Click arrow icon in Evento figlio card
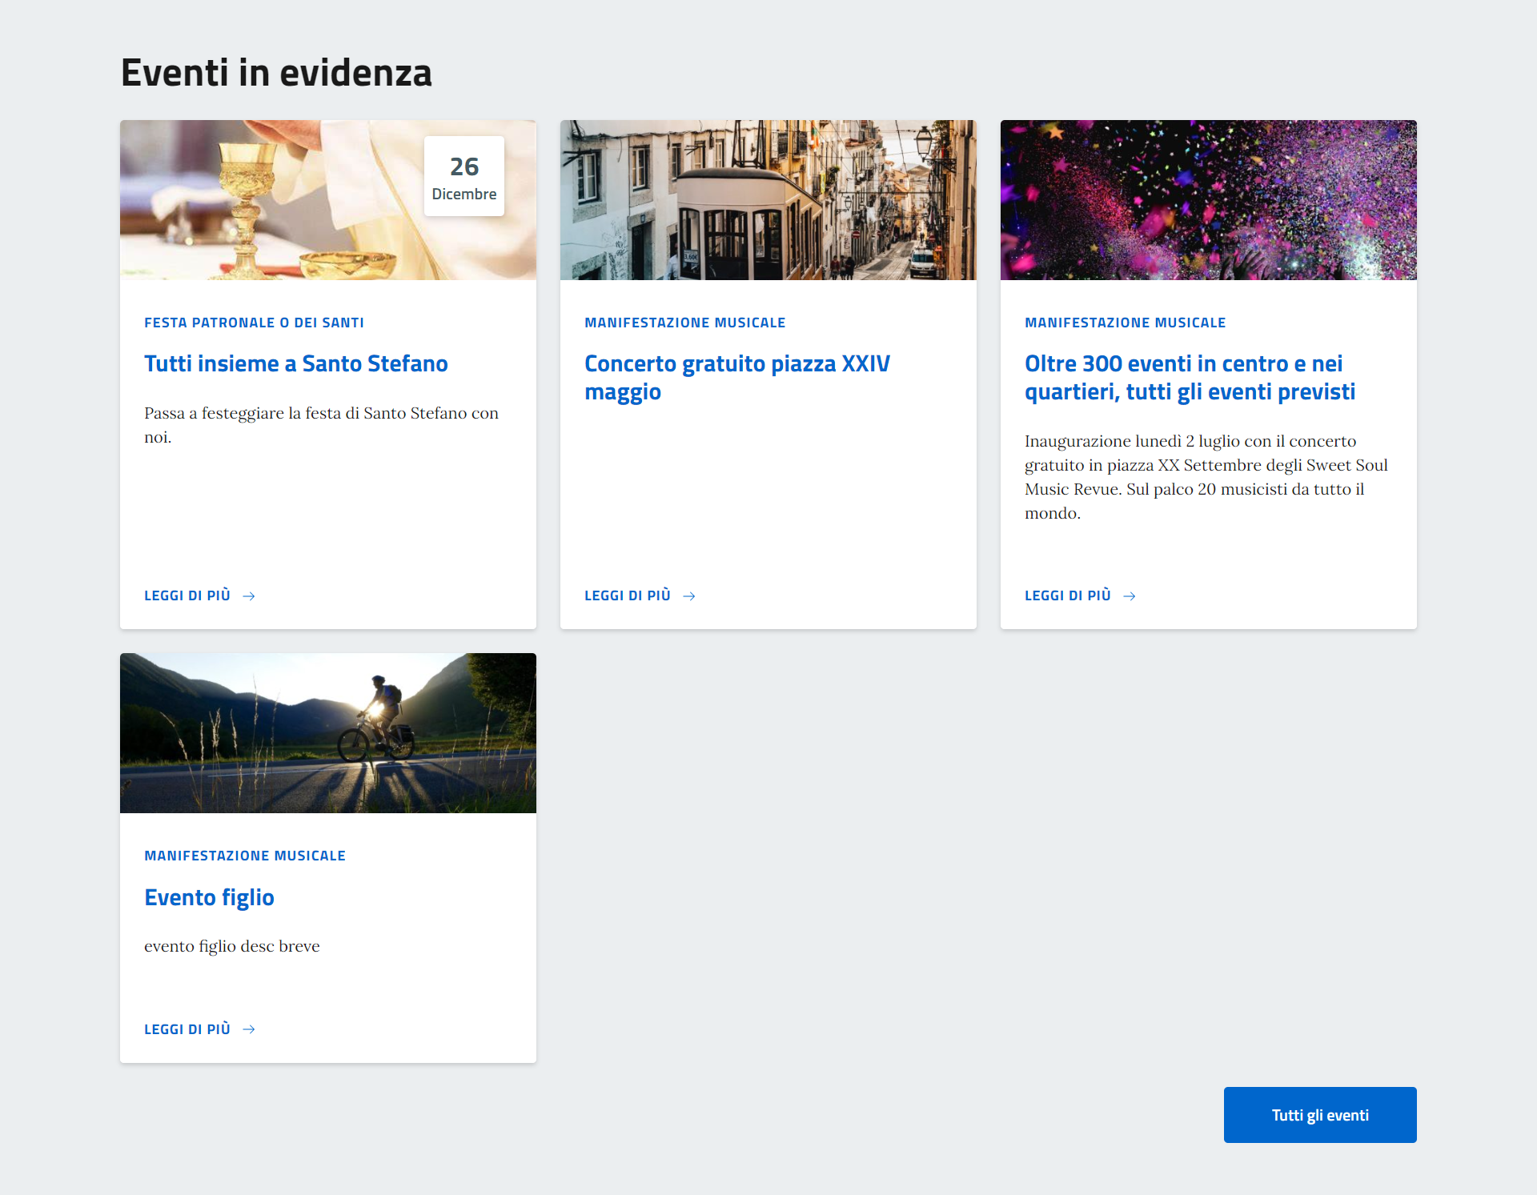The image size is (1537, 1195). pos(249,1029)
